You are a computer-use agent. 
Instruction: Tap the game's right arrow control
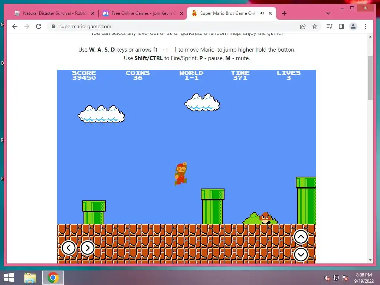click(87, 248)
